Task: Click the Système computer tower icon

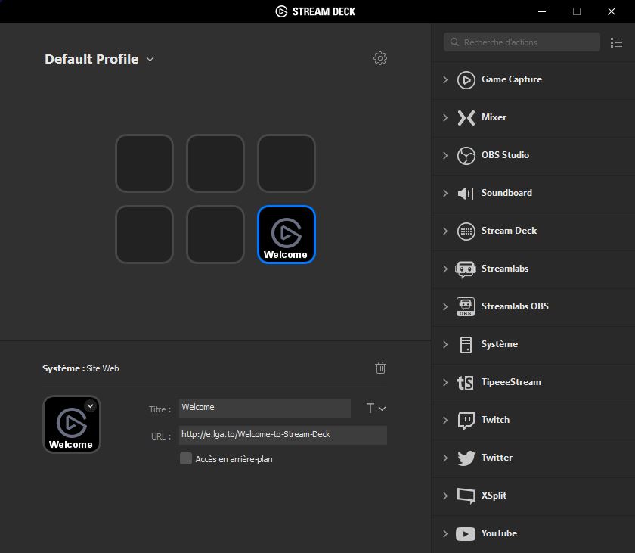Action: (x=466, y=345)
